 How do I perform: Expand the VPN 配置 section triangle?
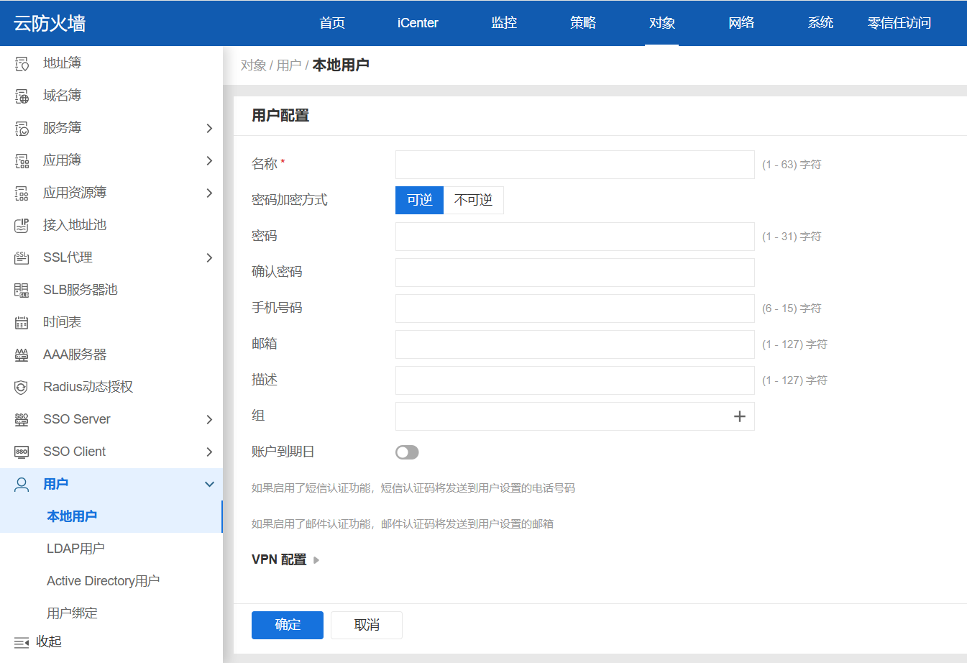click(316, 559)
